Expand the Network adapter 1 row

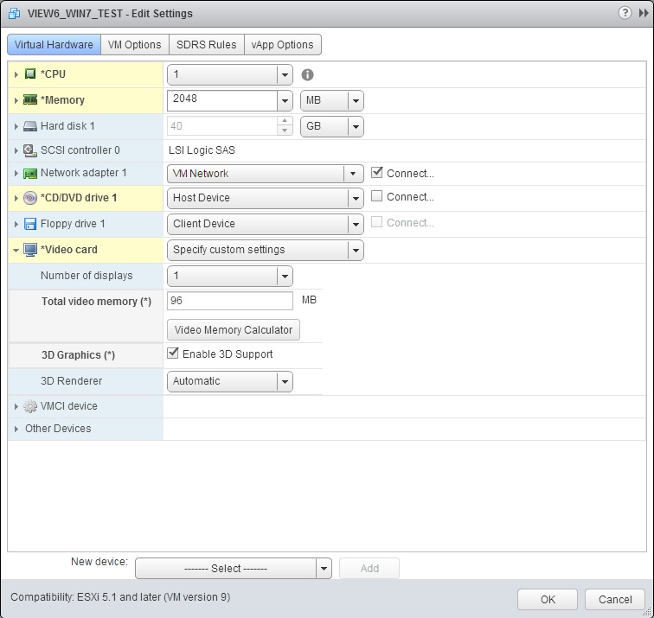point(16,174)
